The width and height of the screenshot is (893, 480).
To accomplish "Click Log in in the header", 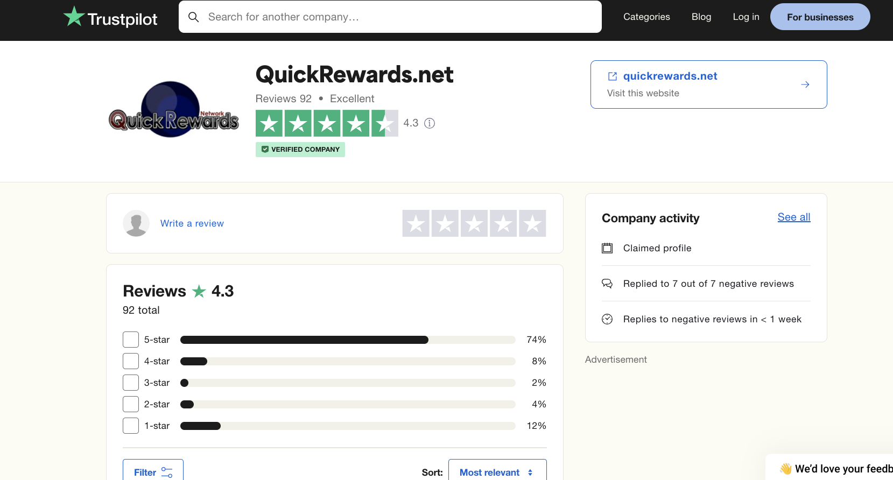I will (x=746, y=17).
